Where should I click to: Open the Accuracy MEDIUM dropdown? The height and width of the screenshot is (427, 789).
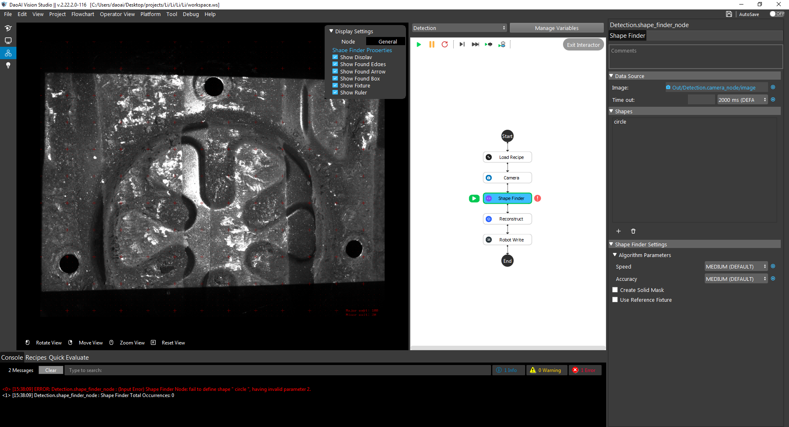coord(736,279)
